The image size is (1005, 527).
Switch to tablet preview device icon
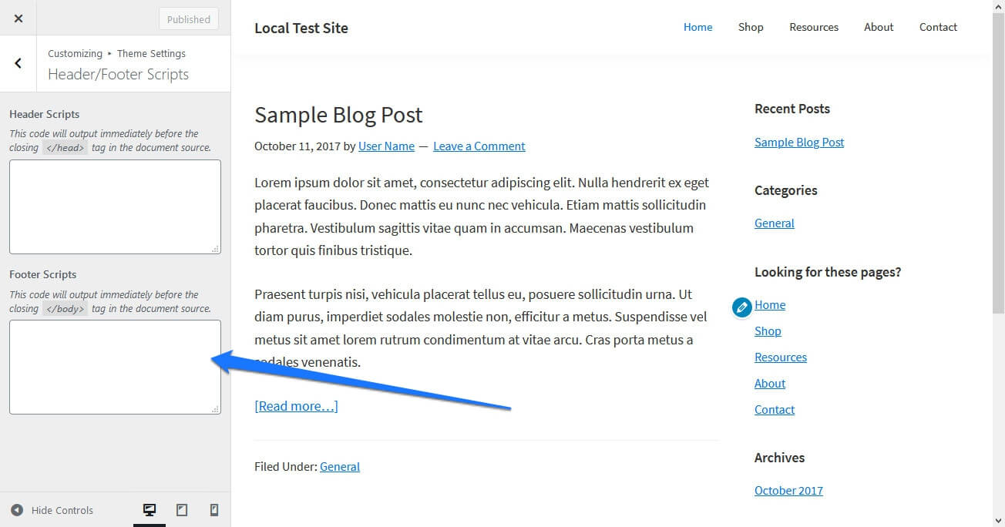[182, 510]
